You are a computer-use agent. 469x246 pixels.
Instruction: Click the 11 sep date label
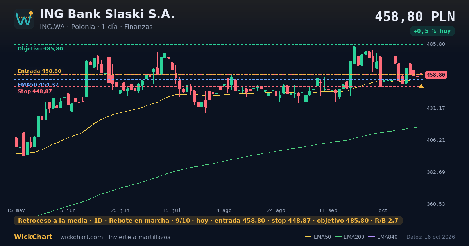click(x=328, y=210)
